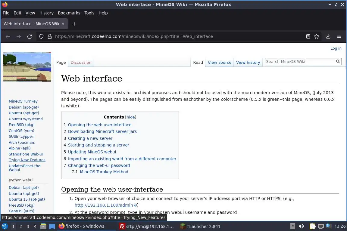Click the browser Forward arrow button
347x231 pixels.
[19, 36]
